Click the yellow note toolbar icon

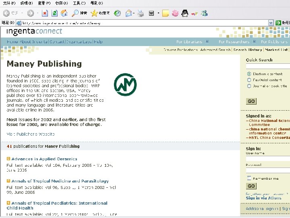[166, 13]
